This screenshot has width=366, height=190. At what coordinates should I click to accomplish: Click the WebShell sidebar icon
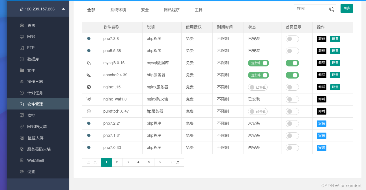coord(22,160)
